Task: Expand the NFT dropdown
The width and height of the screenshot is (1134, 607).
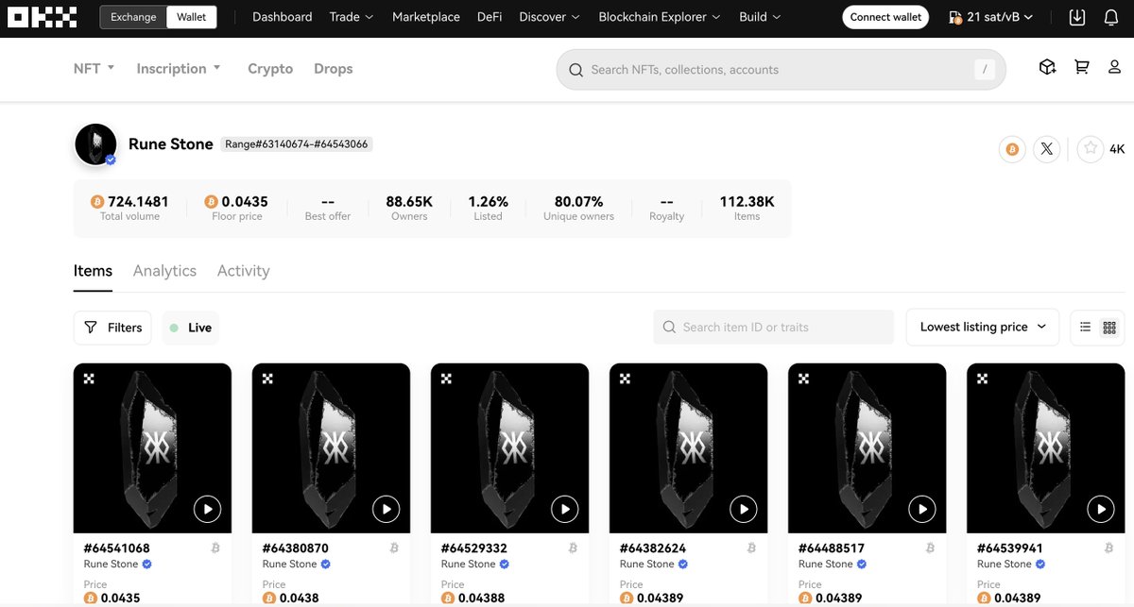Action: [x=94, y=68]
